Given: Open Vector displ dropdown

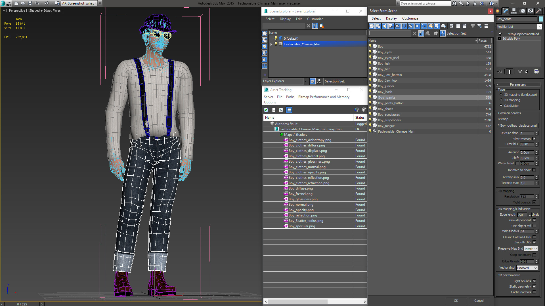Looking at the screenshot, I should coord(527,268).
